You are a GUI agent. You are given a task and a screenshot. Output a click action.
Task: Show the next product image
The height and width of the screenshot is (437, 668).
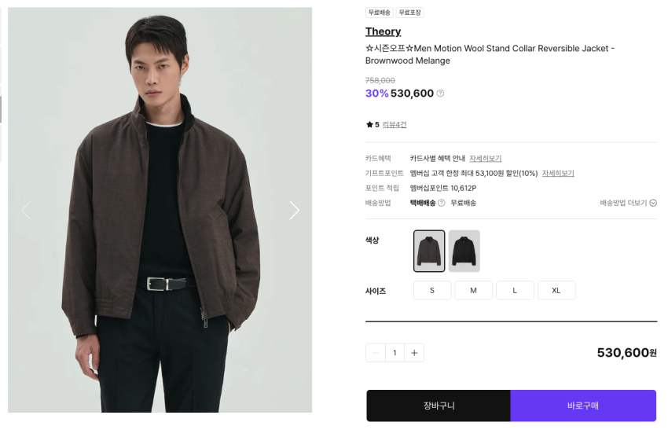(x=294, y=210)
